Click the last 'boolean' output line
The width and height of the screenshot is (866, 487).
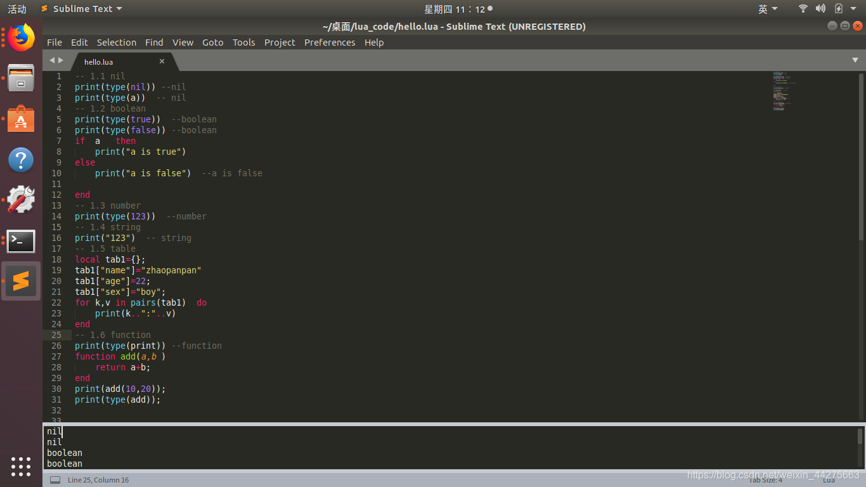tap(65, 464)
